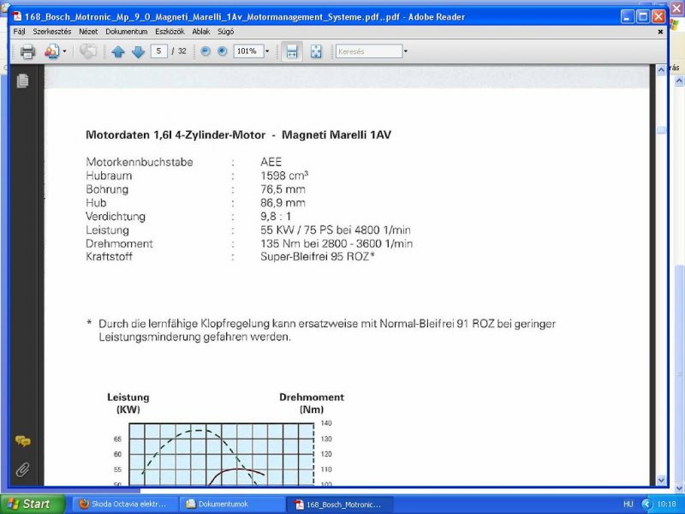Click the grayed-out hand icon

[x=88, y=51]
